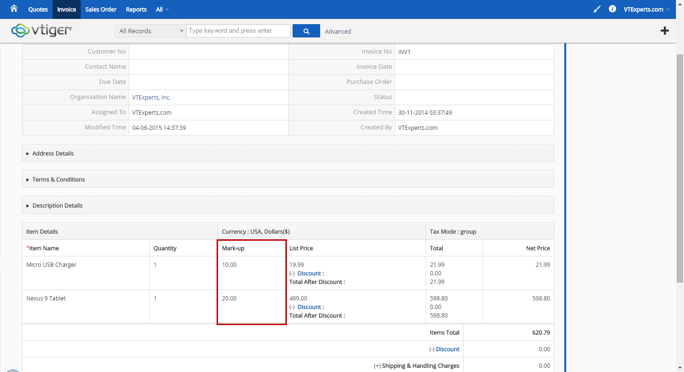Focus the keyword search field

coord(238,31)
